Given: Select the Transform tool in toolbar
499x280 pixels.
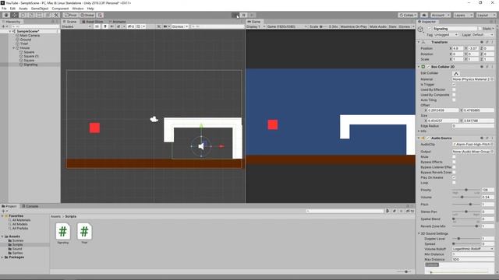Looking at the screenshot, I should pos(48,15).
